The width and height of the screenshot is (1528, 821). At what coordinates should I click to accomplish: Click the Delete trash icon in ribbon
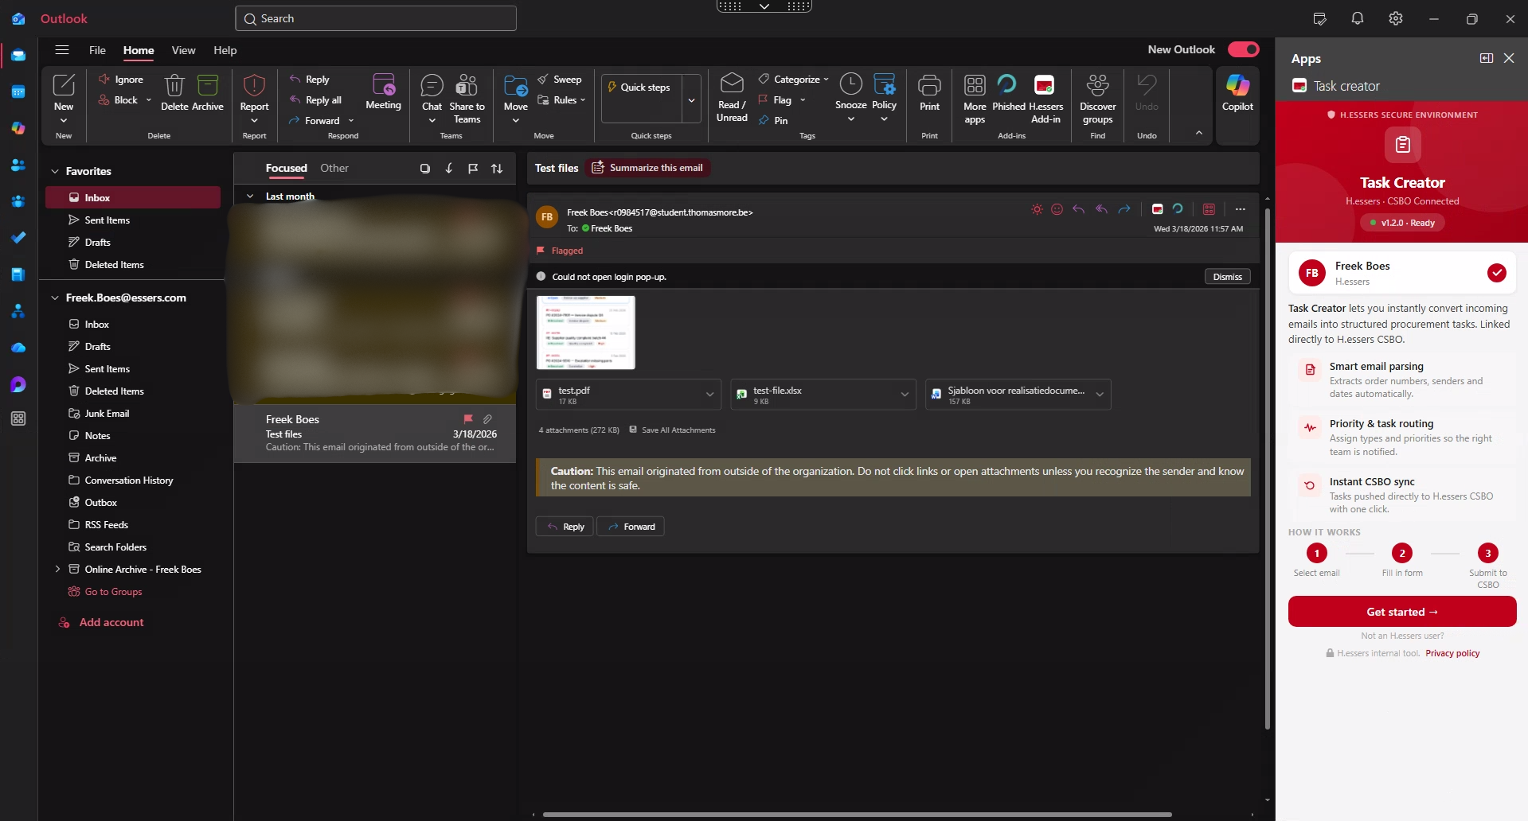174,85
